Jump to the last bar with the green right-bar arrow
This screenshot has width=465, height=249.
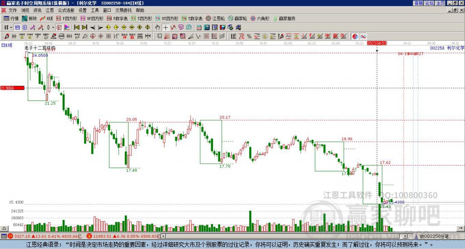point(84,28)
